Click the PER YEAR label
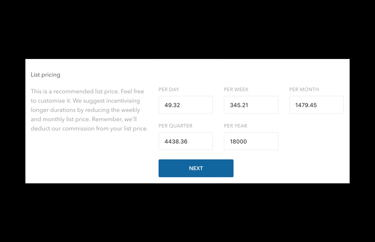Viewport: 375px width, 242px height. pos(235,126)
